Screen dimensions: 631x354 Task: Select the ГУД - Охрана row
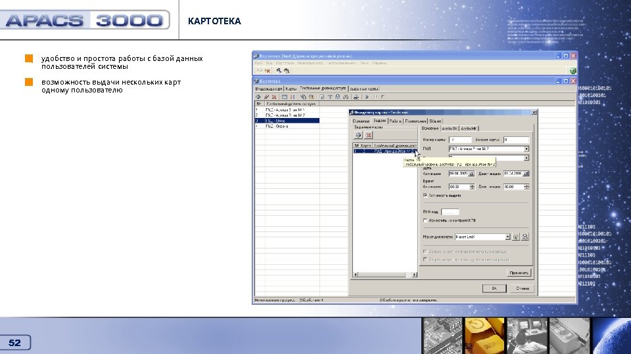tap(287, 126)
